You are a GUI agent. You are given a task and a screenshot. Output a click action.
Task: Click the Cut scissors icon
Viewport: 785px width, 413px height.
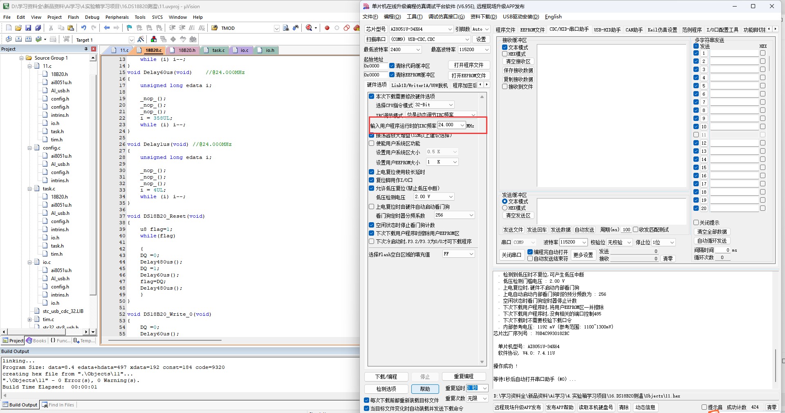pos(51,28)
